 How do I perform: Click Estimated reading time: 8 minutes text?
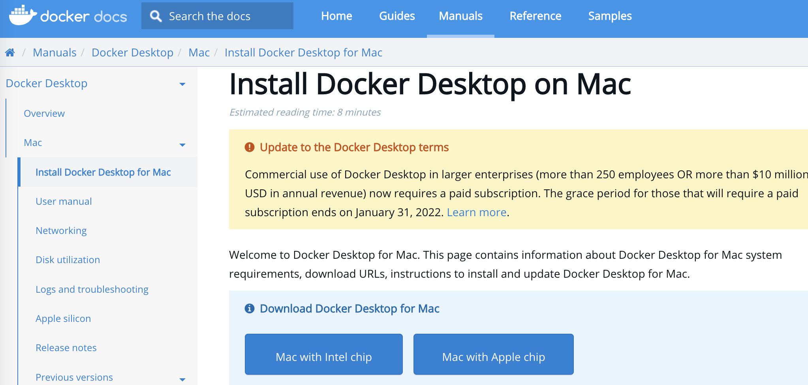tap(305, 112)
